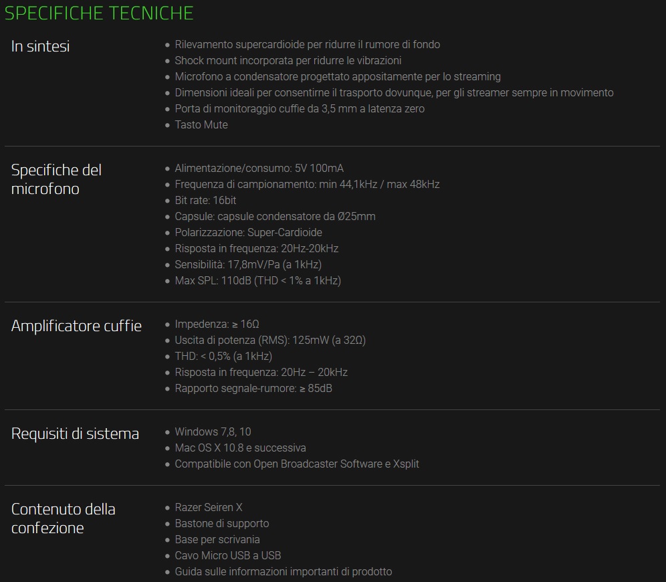Screen dimensions: 666x582
Task: Click the Razer Seiren X item
Action: click(209, 508)
